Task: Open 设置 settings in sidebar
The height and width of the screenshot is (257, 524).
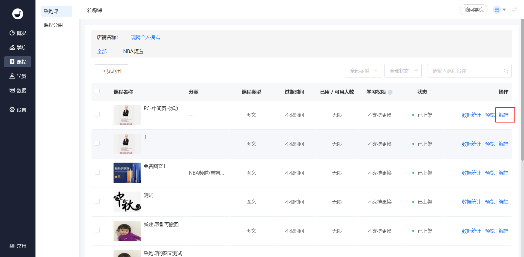Action: click(x=18, y=110)
